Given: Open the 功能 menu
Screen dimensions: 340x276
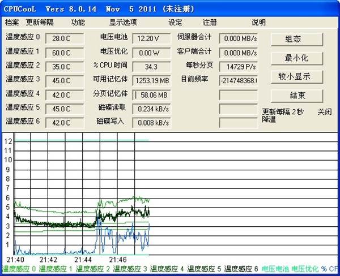Looking at the screenshot, I should (x=78, y=23).
